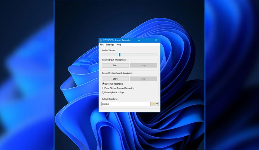
Task: Start recording system sound loopback
Action: point(115,79)
